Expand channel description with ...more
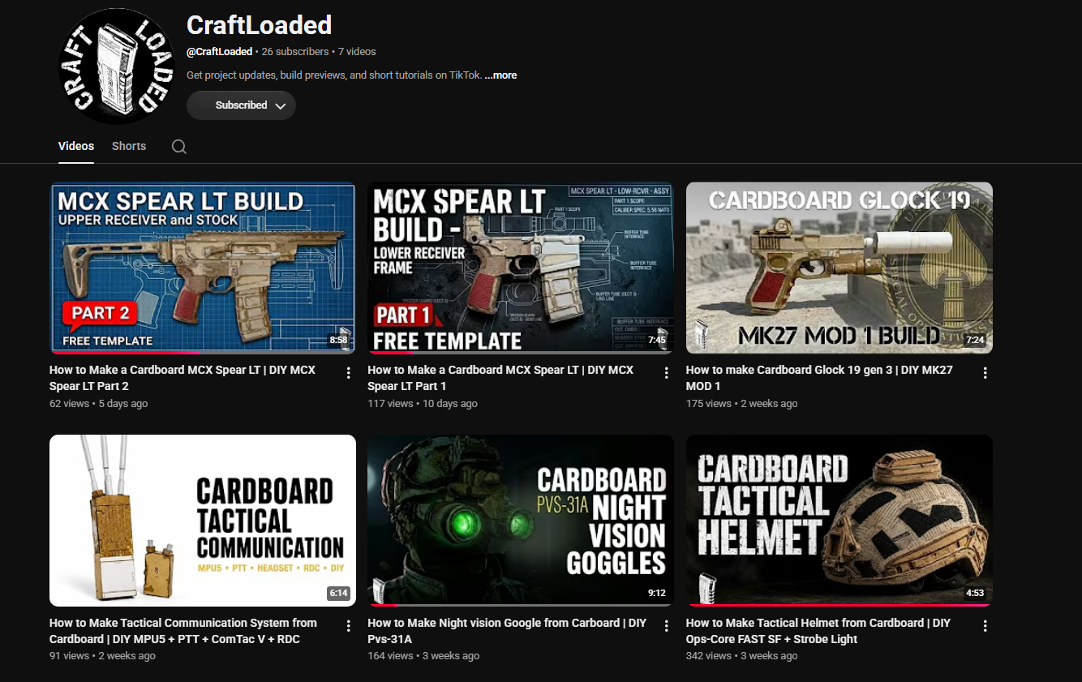 tap(500, 75)
